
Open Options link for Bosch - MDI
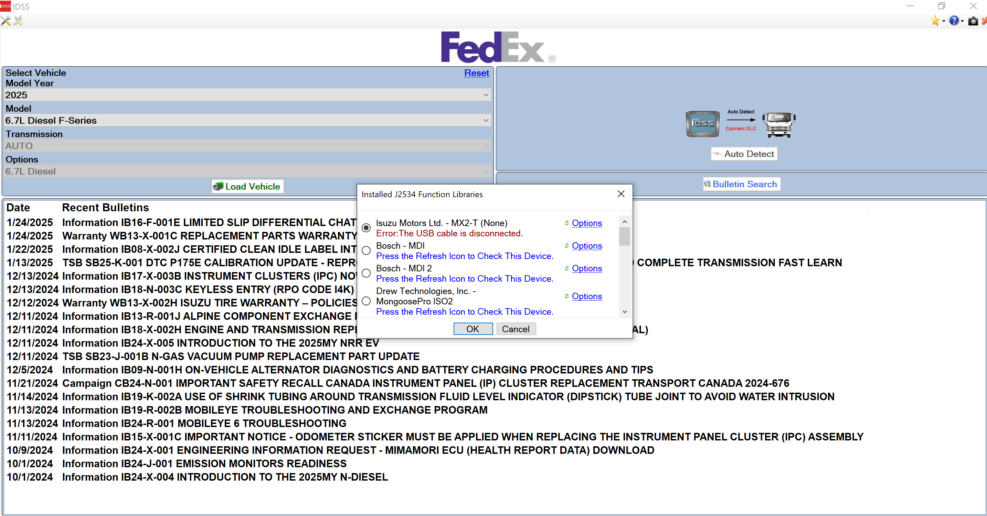[x=587, y=246]
